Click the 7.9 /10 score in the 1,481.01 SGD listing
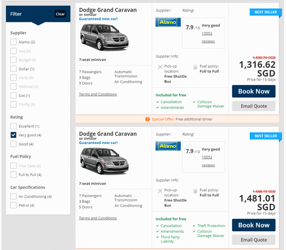Screen dimensions: 286x250 tap(193, 151)
